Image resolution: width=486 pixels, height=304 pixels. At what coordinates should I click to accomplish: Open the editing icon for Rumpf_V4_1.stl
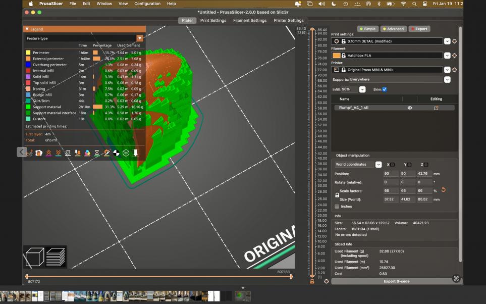436,108
